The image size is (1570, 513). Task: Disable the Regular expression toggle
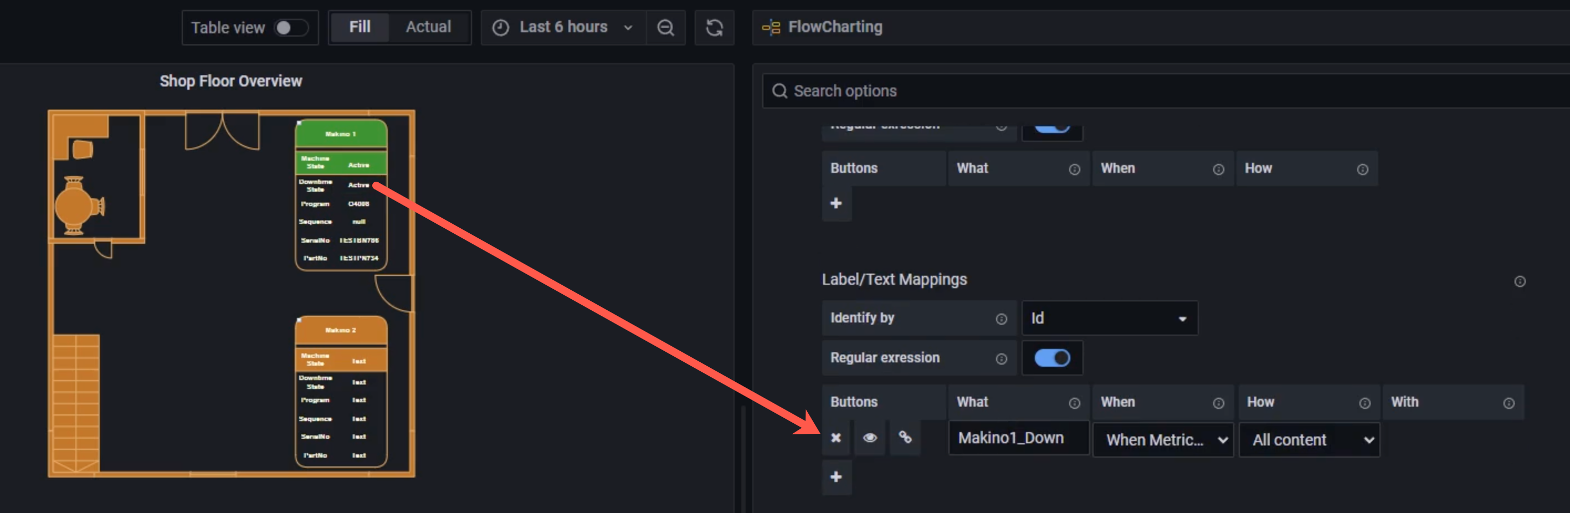click(x=1052, y=358)
